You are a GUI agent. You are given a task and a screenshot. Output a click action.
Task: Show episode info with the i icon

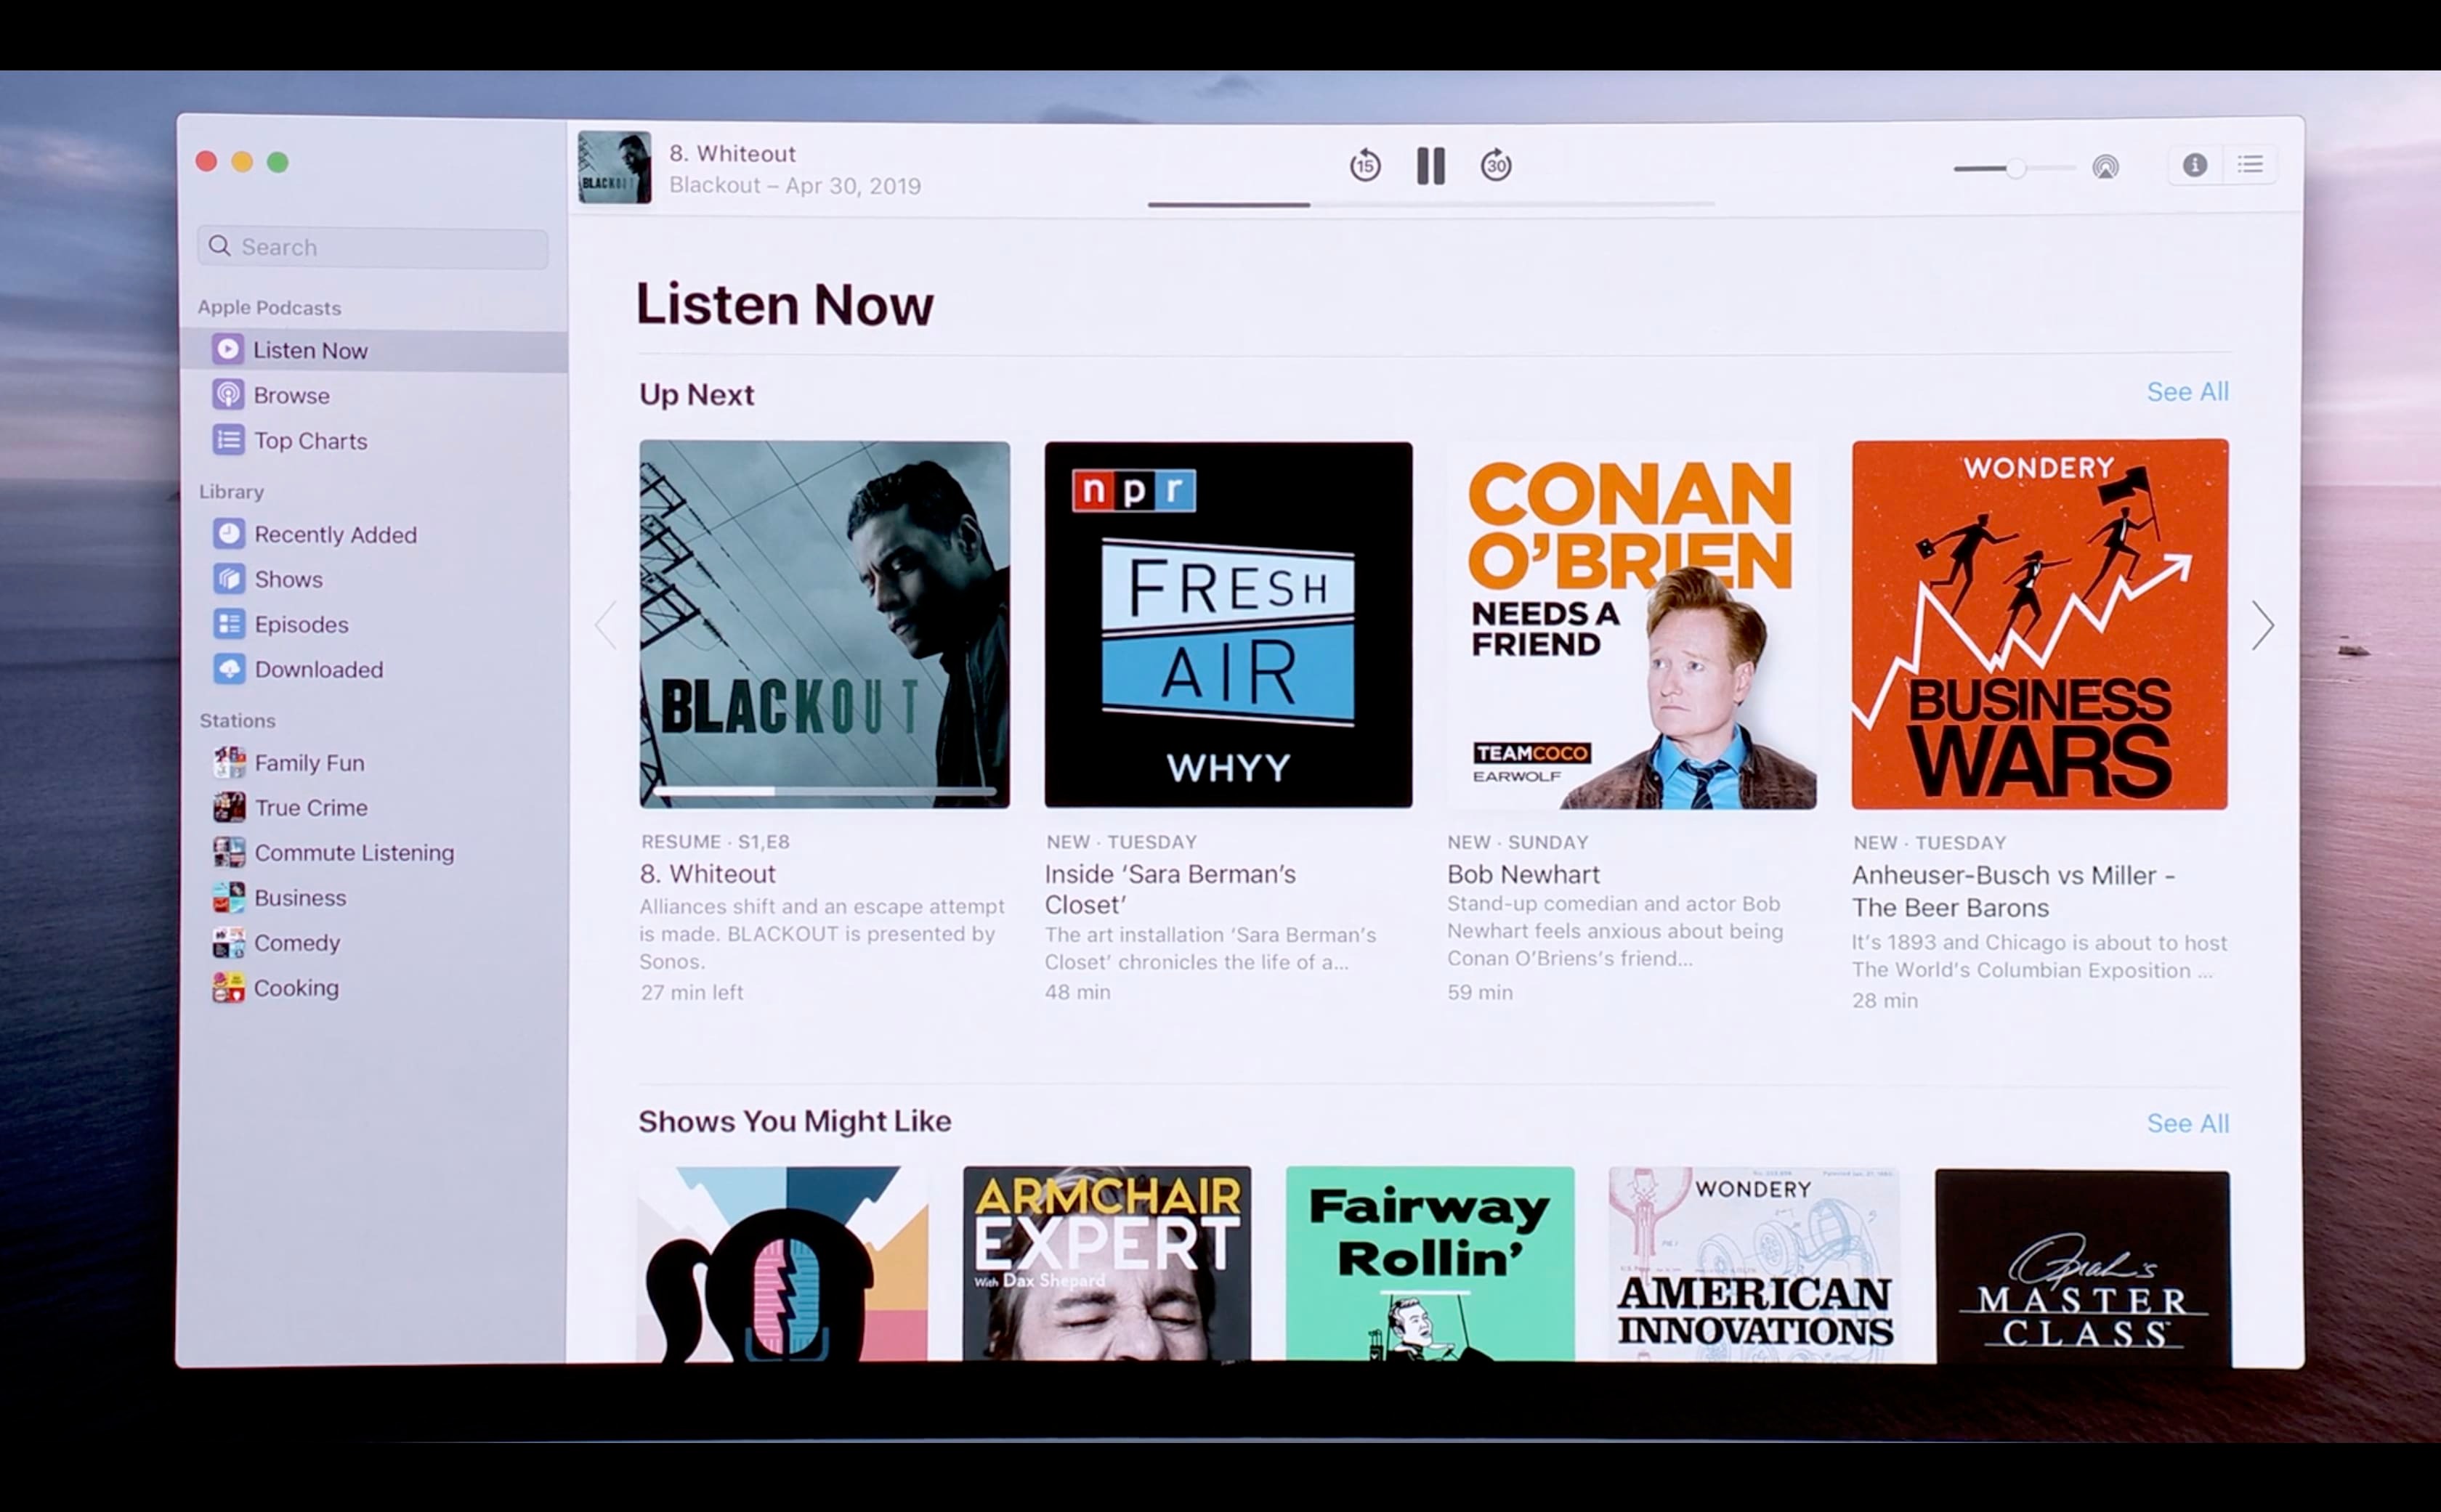click(x=2194, y=165)
